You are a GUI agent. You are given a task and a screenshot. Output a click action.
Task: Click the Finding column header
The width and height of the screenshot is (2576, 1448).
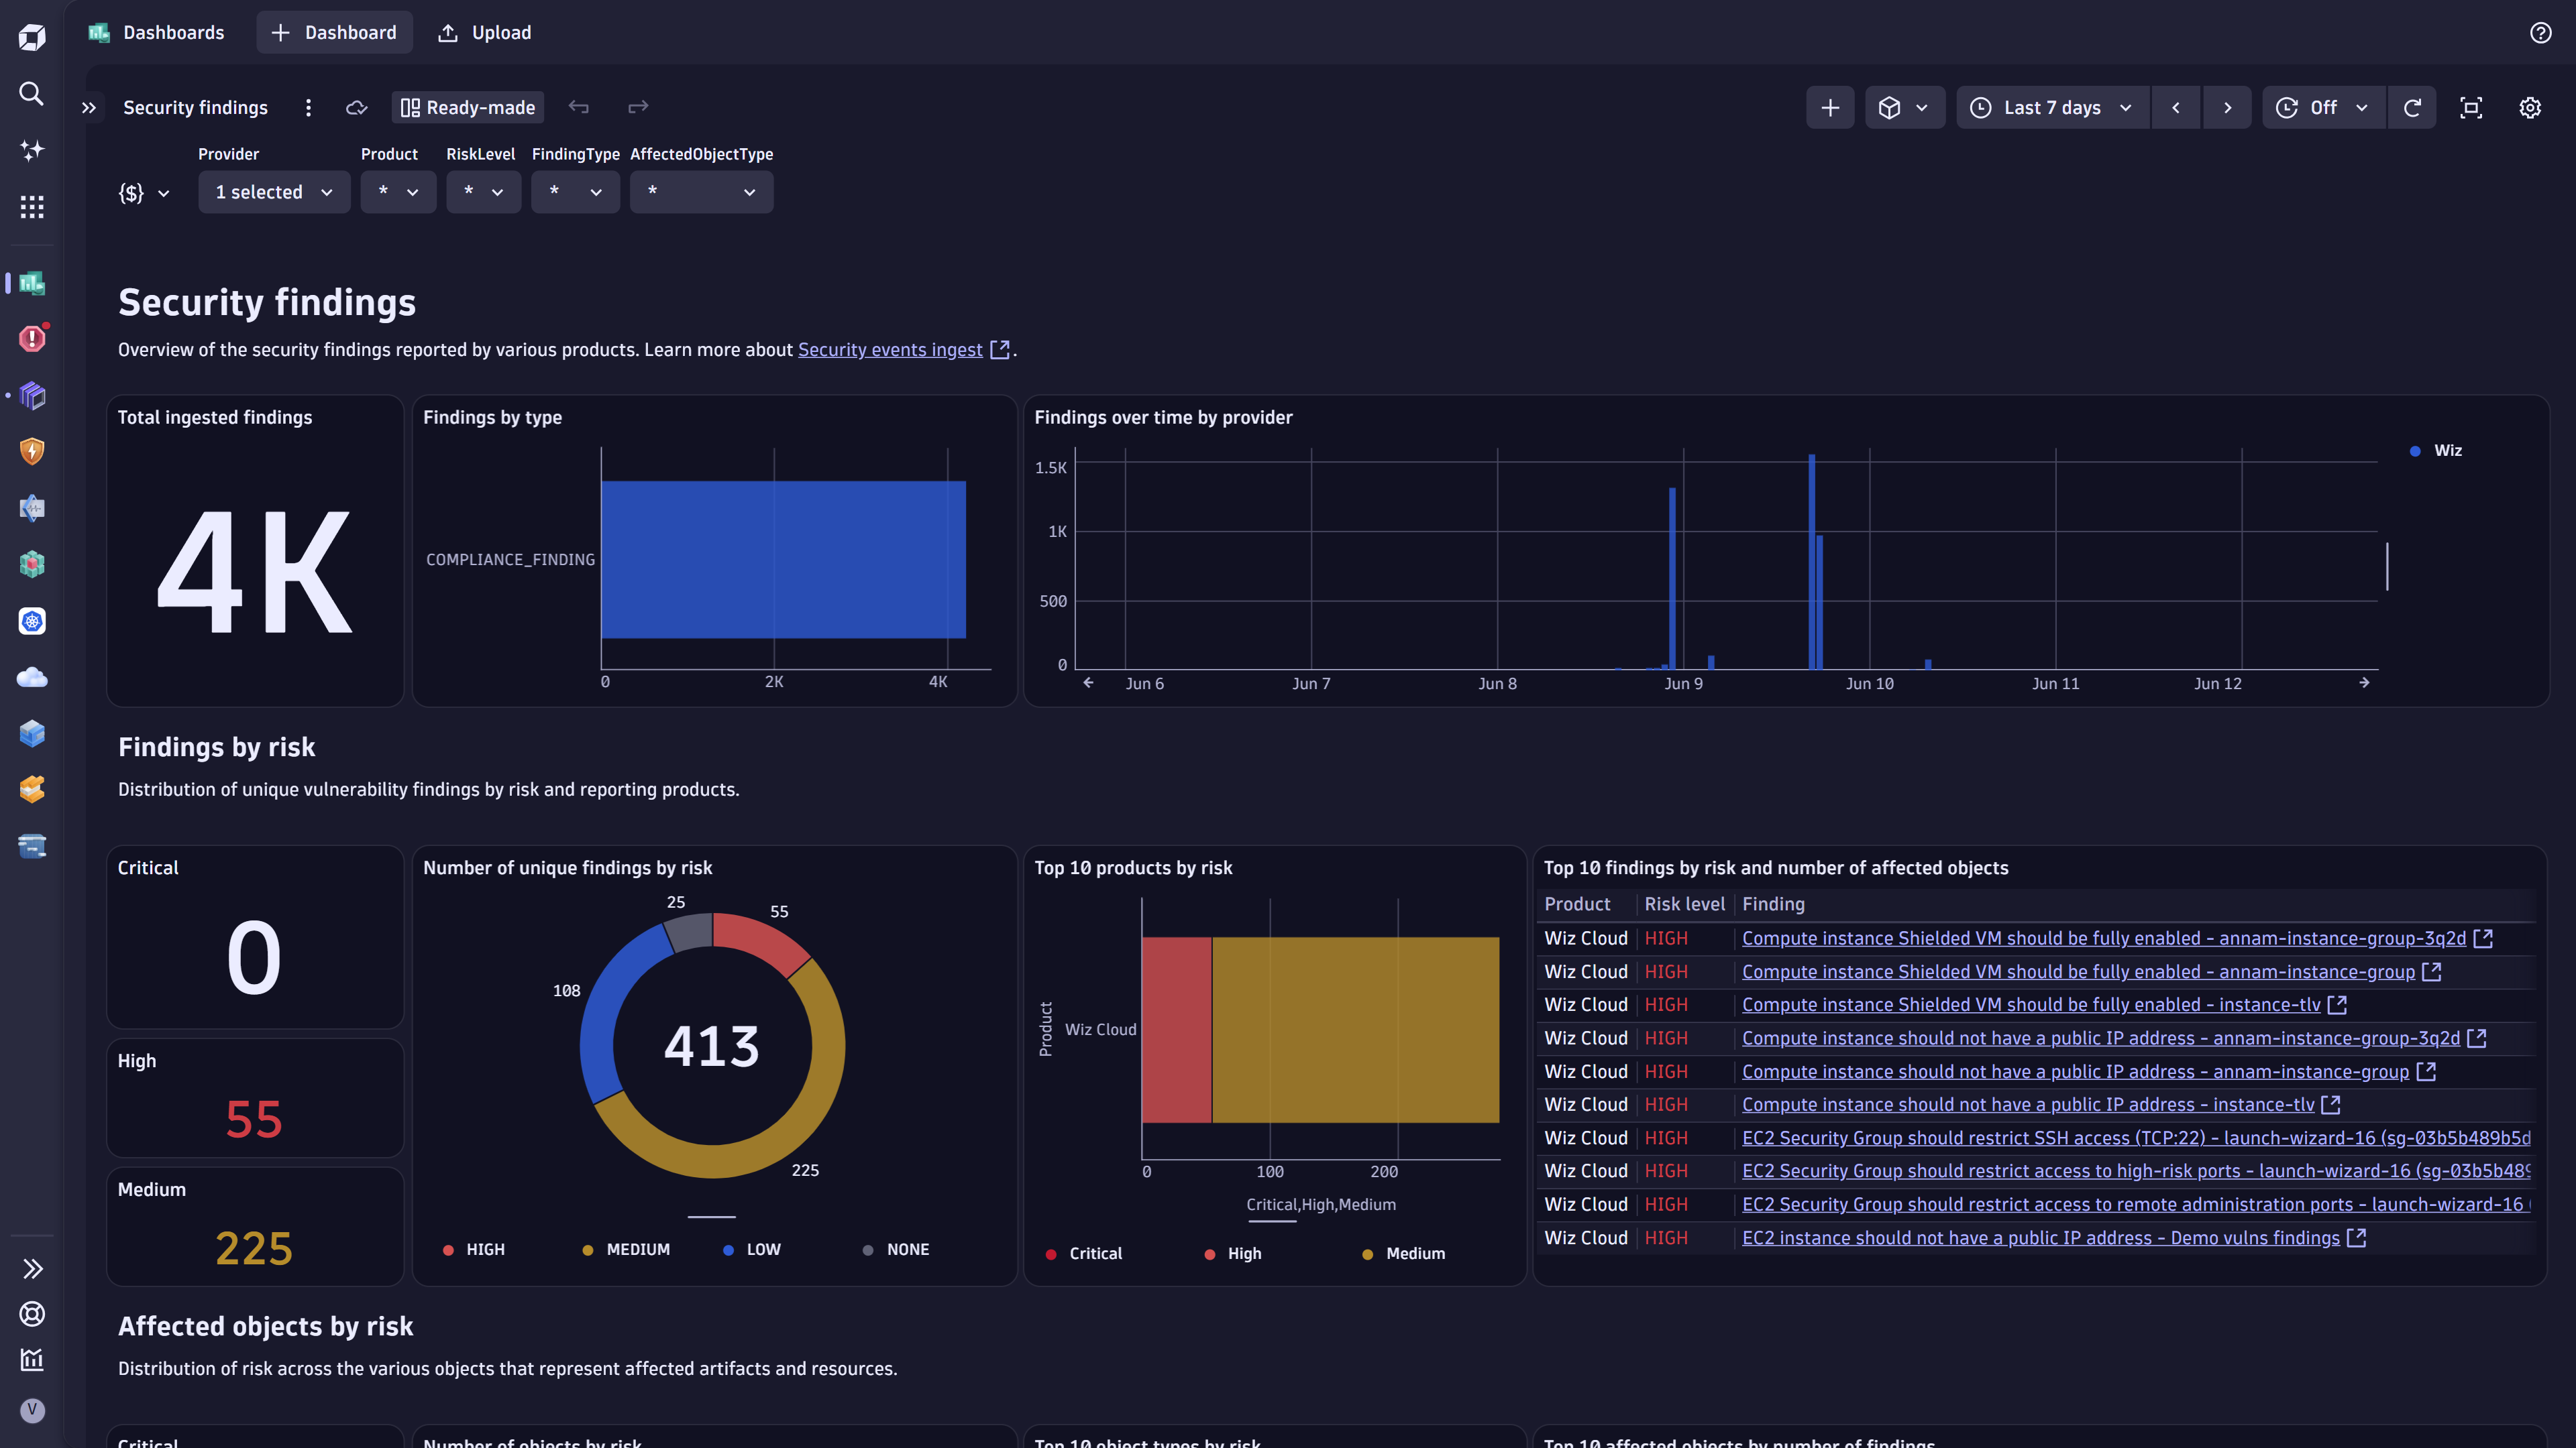point(1773,904)
